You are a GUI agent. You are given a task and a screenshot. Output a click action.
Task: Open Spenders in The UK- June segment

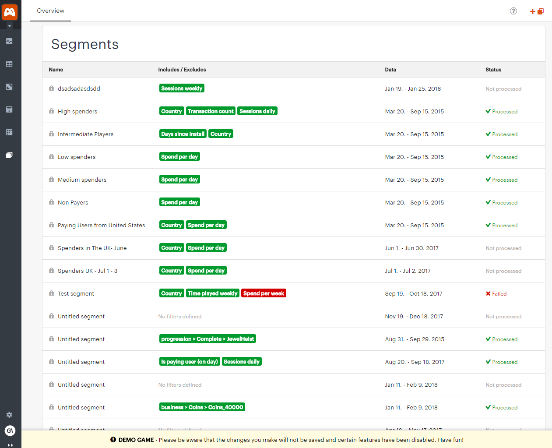(x=92, y=248)
